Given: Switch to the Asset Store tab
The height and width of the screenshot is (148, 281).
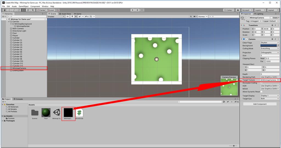Looking at the screenshot, I should tap(65, 14).
